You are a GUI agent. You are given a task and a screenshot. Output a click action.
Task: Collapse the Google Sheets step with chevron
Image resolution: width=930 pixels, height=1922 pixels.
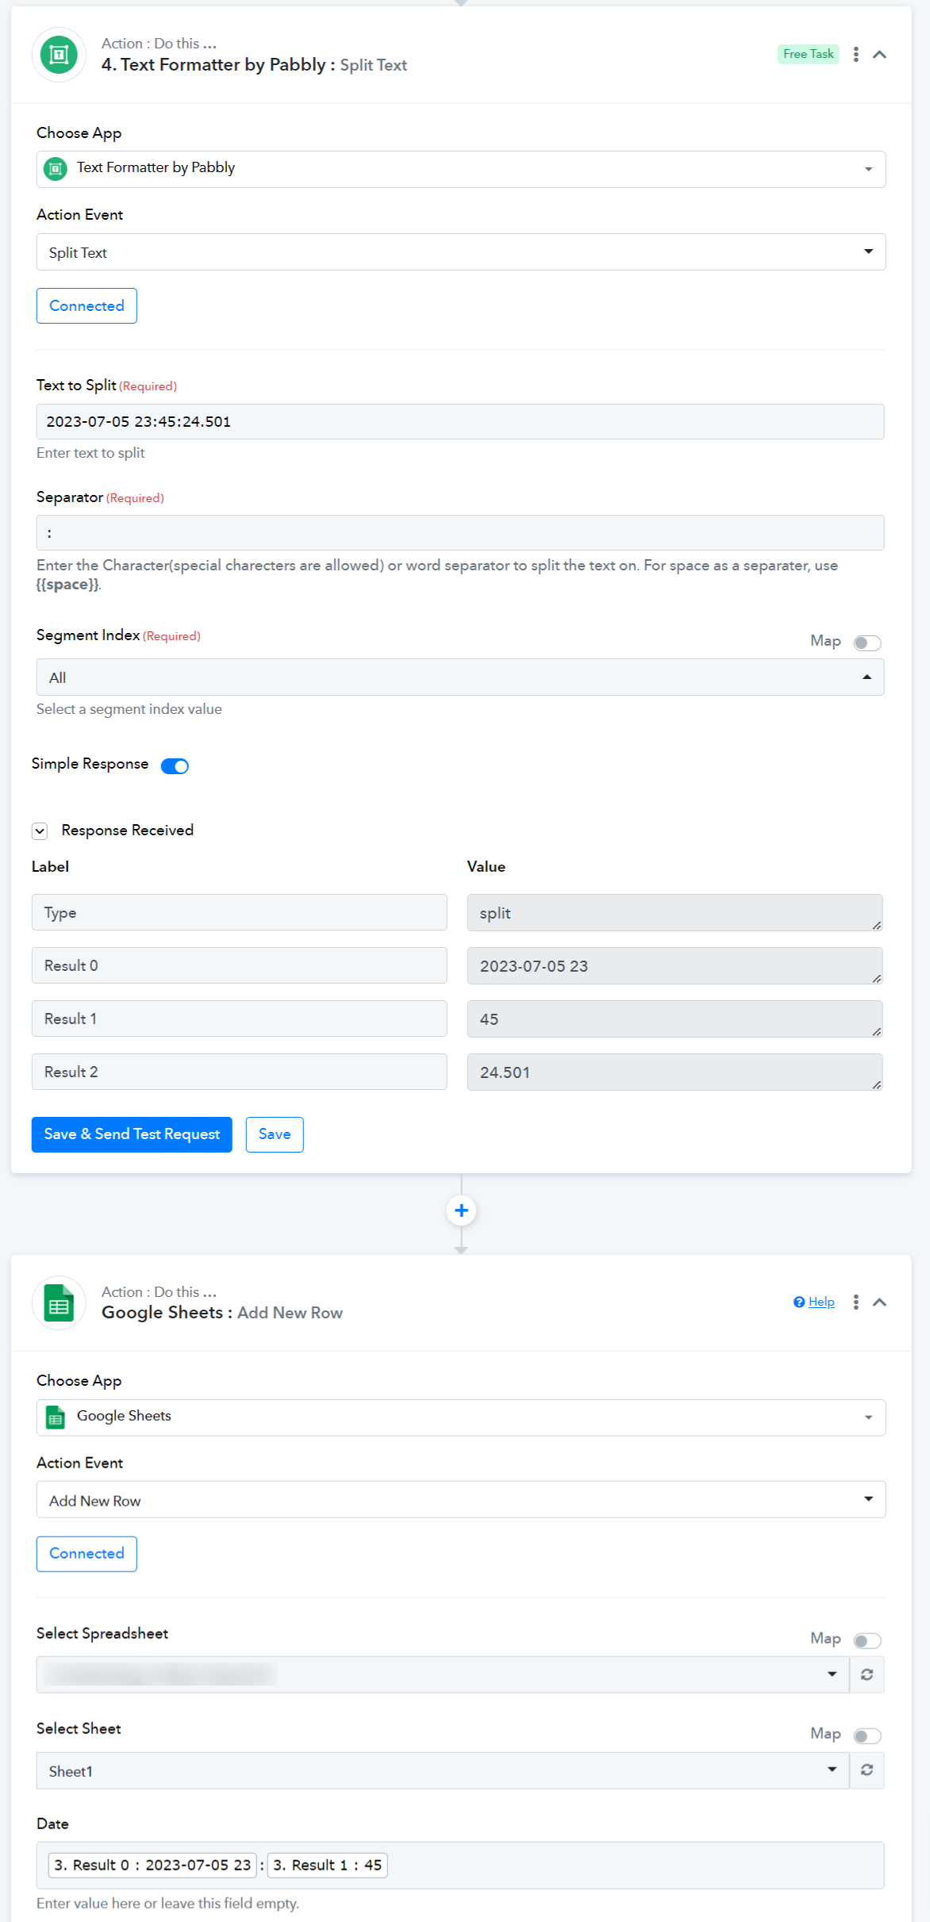point(879,1302)
